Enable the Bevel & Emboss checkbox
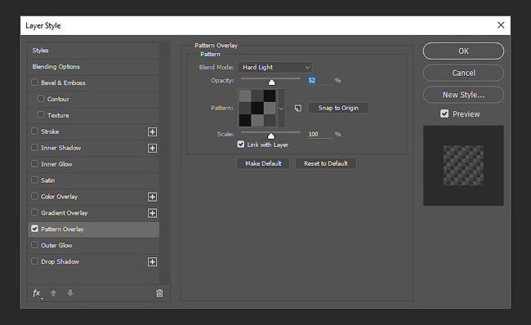The width and height of the screenshot is (531, 325). pos(34,82)
